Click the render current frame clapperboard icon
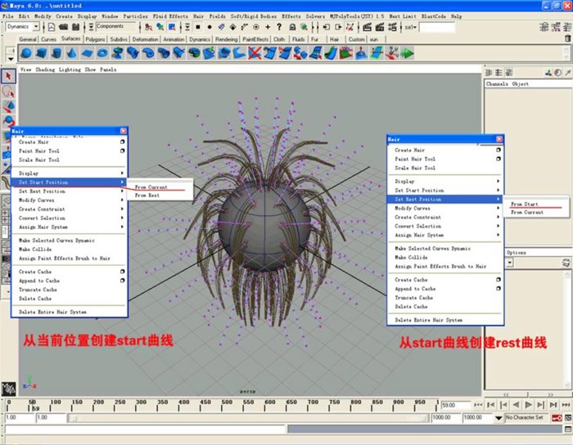 pos(368,27)
